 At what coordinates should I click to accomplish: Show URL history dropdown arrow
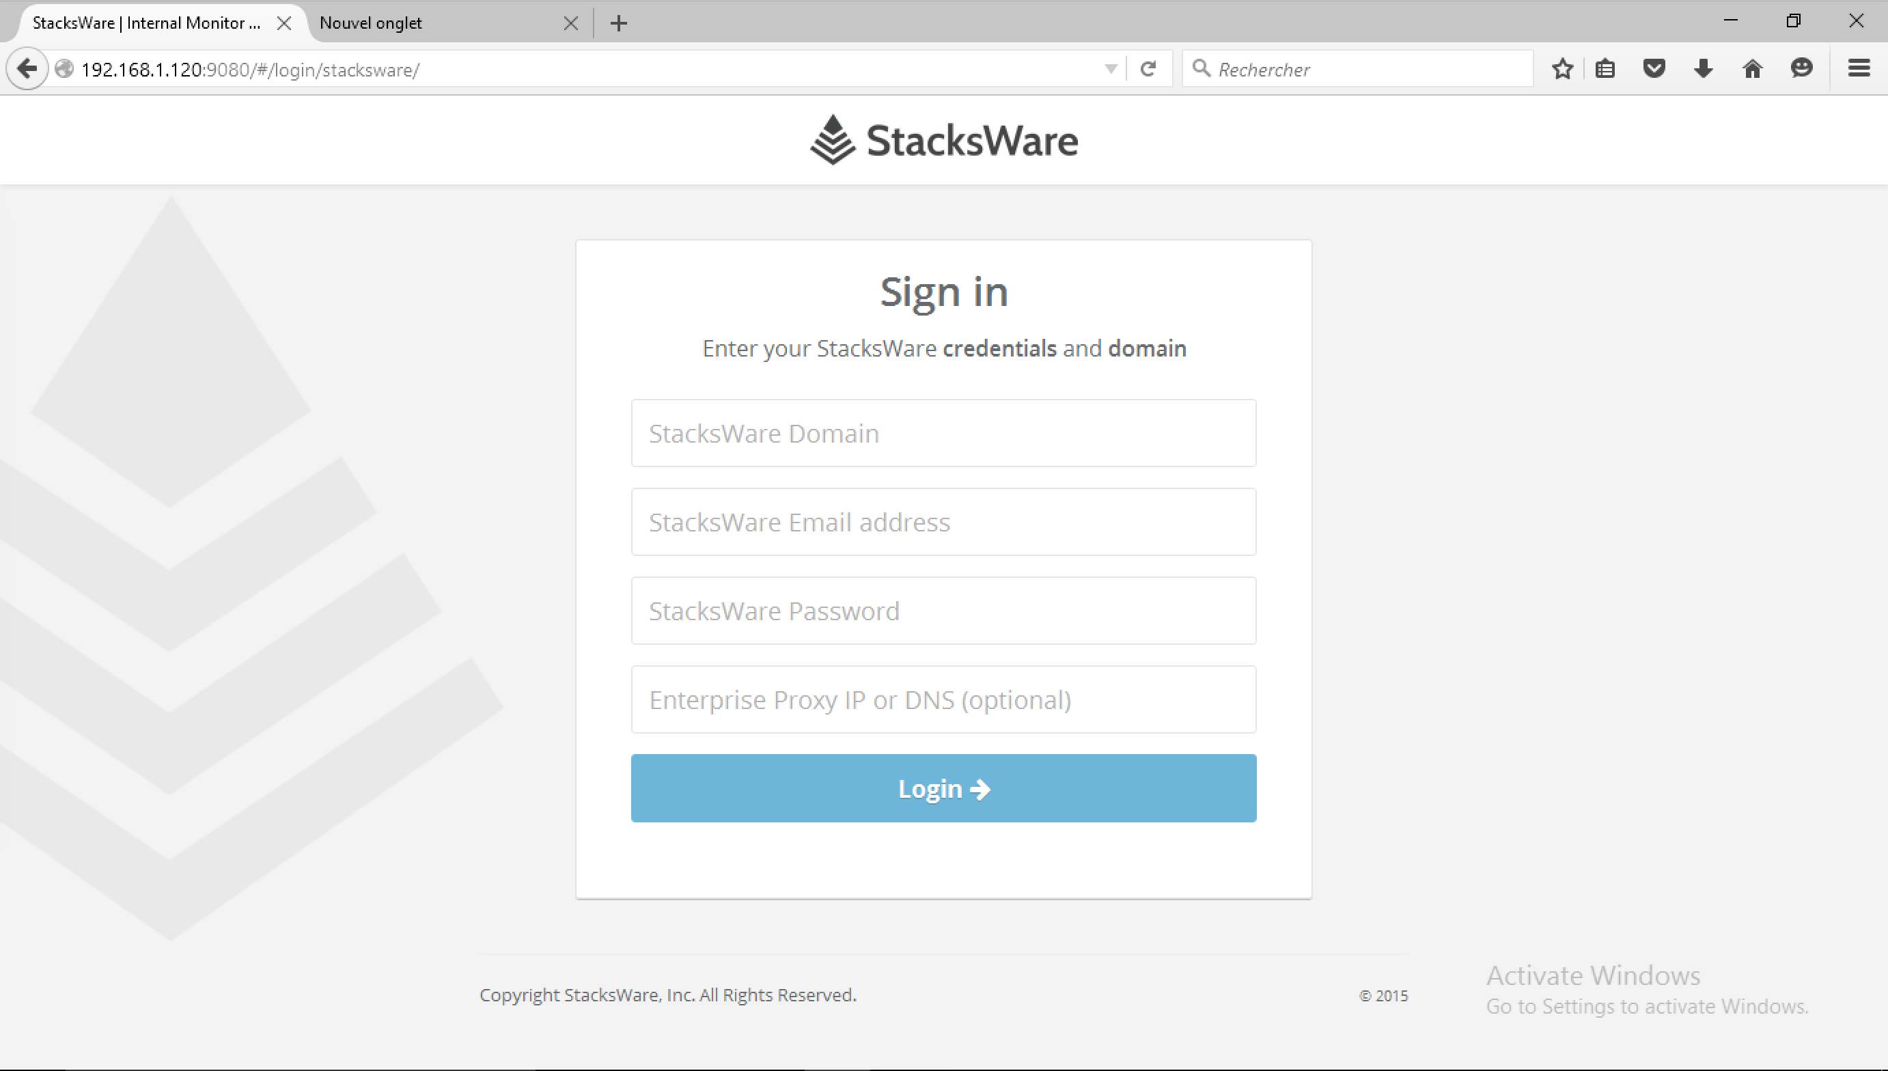pyautogui.click(x=1111, y=69)
